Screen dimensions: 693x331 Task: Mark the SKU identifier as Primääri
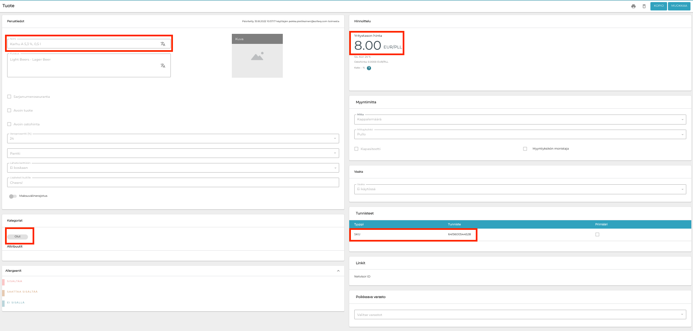597,234
